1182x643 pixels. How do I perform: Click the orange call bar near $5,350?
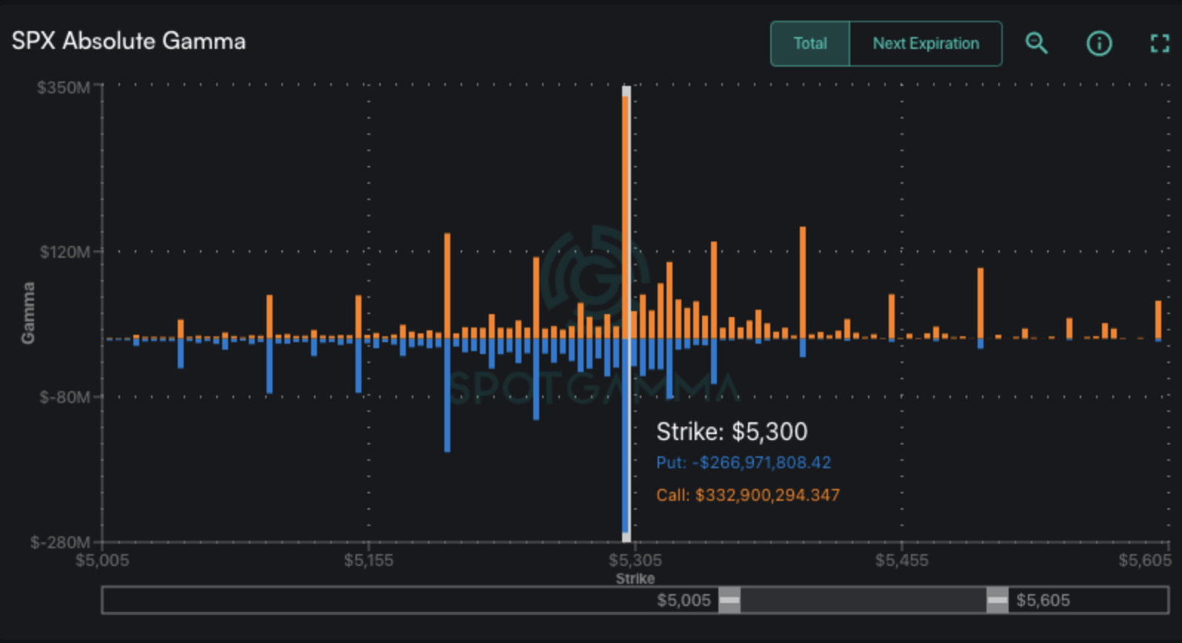click(x=714, y=289)
